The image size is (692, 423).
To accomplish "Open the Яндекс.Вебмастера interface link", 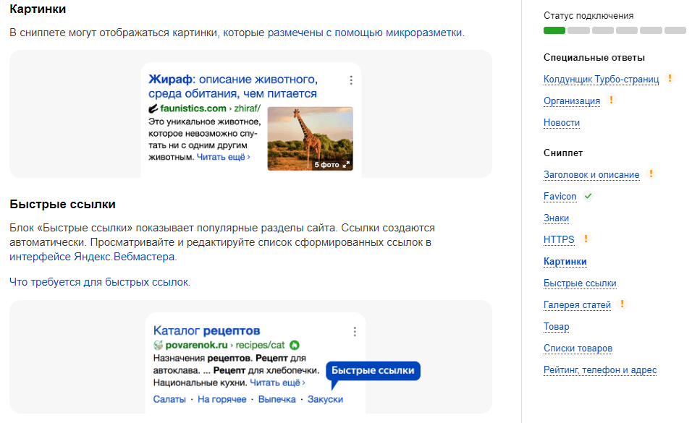I will coord(92,257).
